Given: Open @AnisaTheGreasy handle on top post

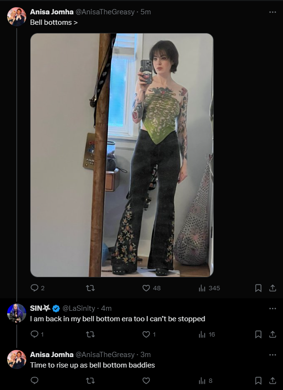Looking at the screenshot, I should point(105,12).
